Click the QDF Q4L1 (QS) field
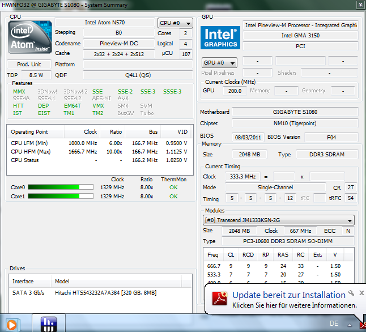This screenshot has height=332, width=366. coord(138,75)
